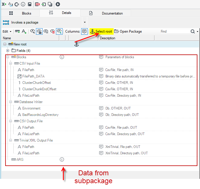
Task: Click the Select root button
Action: [x=101, y=31]
